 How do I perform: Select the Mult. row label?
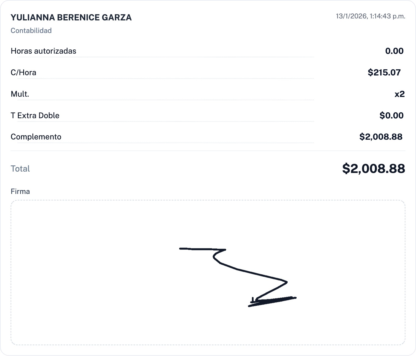click(x=20, y=94)
